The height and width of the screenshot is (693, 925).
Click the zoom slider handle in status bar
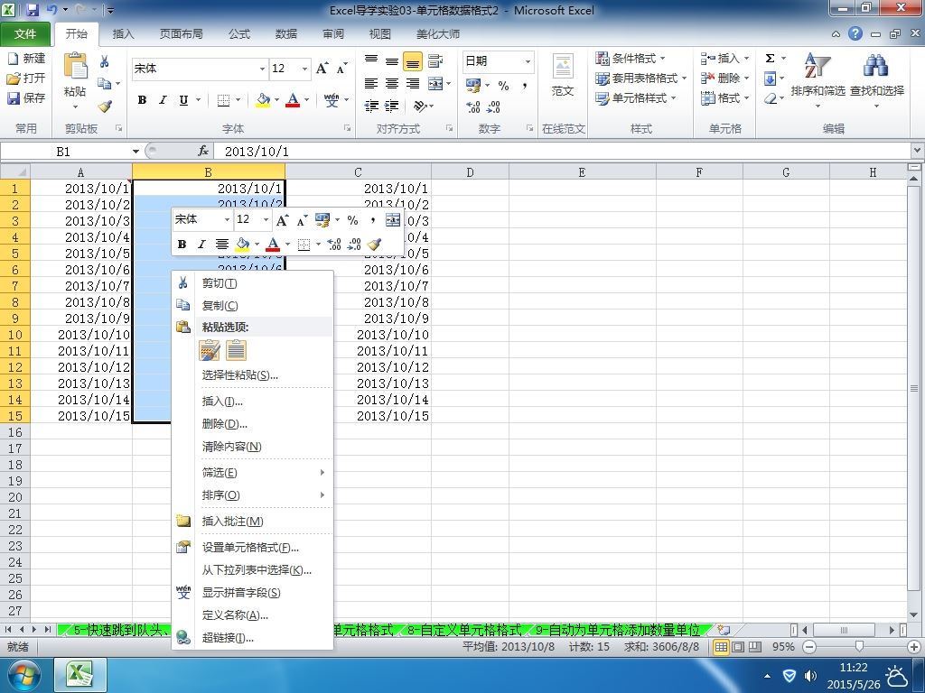tap(860, 646)
